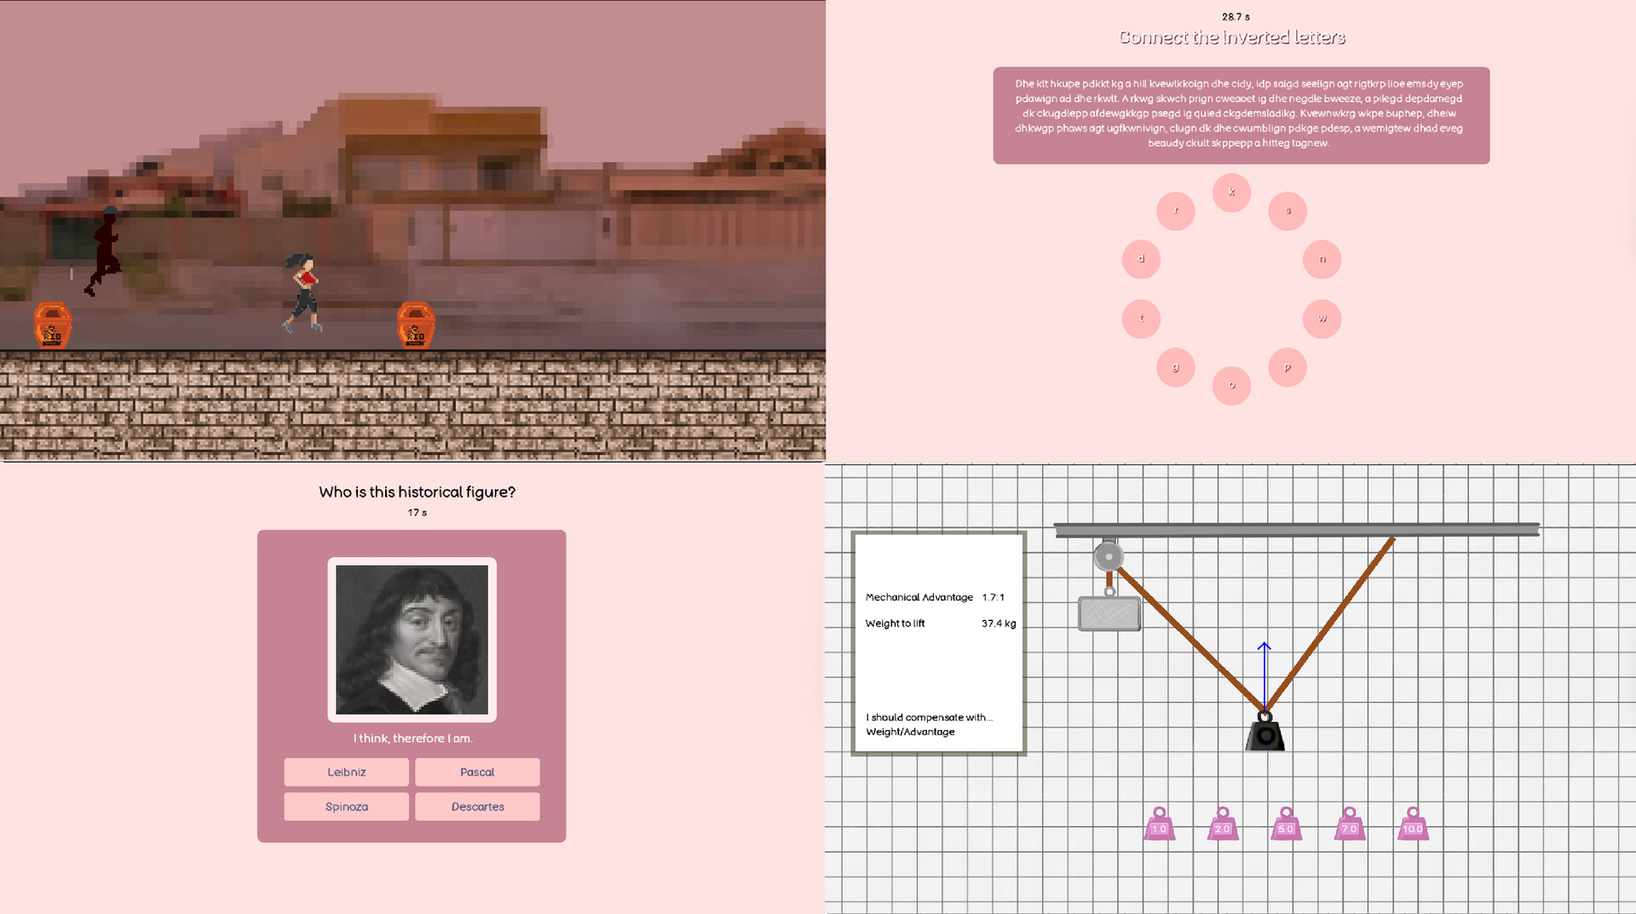Choose the letter g circle

(1175, 368)
